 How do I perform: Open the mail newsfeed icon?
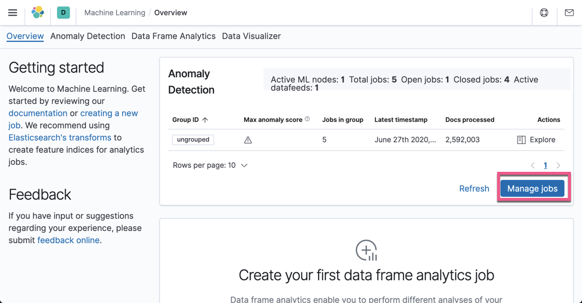coord(569,13)
